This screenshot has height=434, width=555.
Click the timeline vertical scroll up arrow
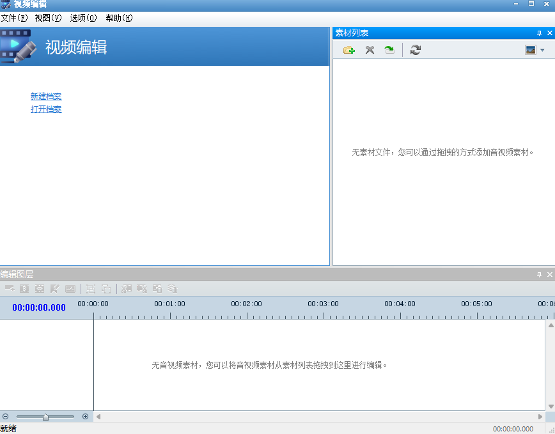(551, 325)
